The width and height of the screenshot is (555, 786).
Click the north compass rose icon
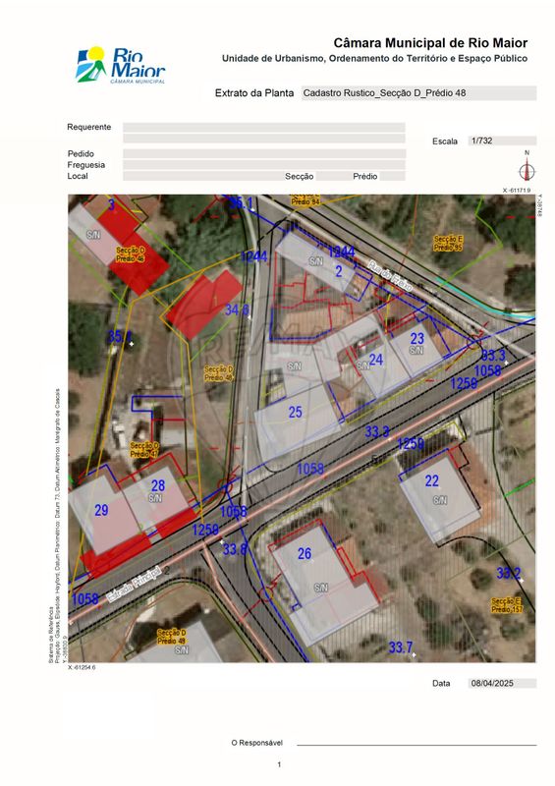pyautogui.click(x=527, y=169)
